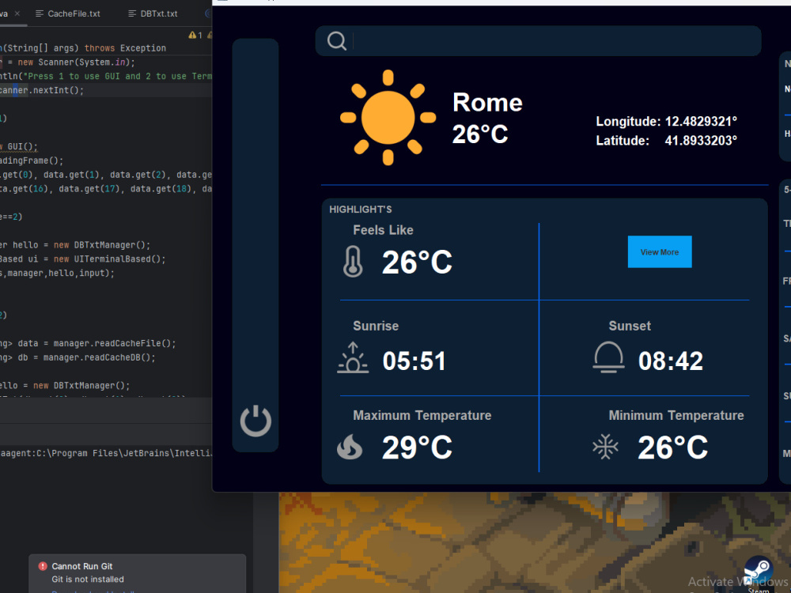
Task: Select the 29°C maximum temperature value
Action: point(417,448)
